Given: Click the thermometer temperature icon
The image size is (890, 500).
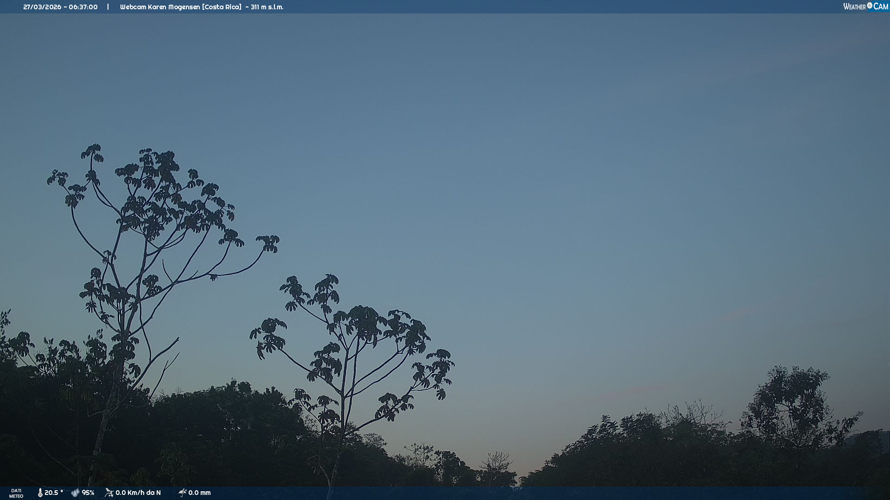Looking at the screenshot, I should (x=40, y=493).
